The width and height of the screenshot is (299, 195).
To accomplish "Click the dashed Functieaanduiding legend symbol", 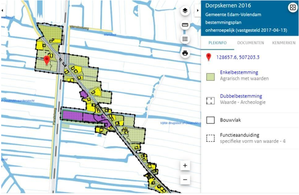I will pyautogui.click(x=210, y=138).
